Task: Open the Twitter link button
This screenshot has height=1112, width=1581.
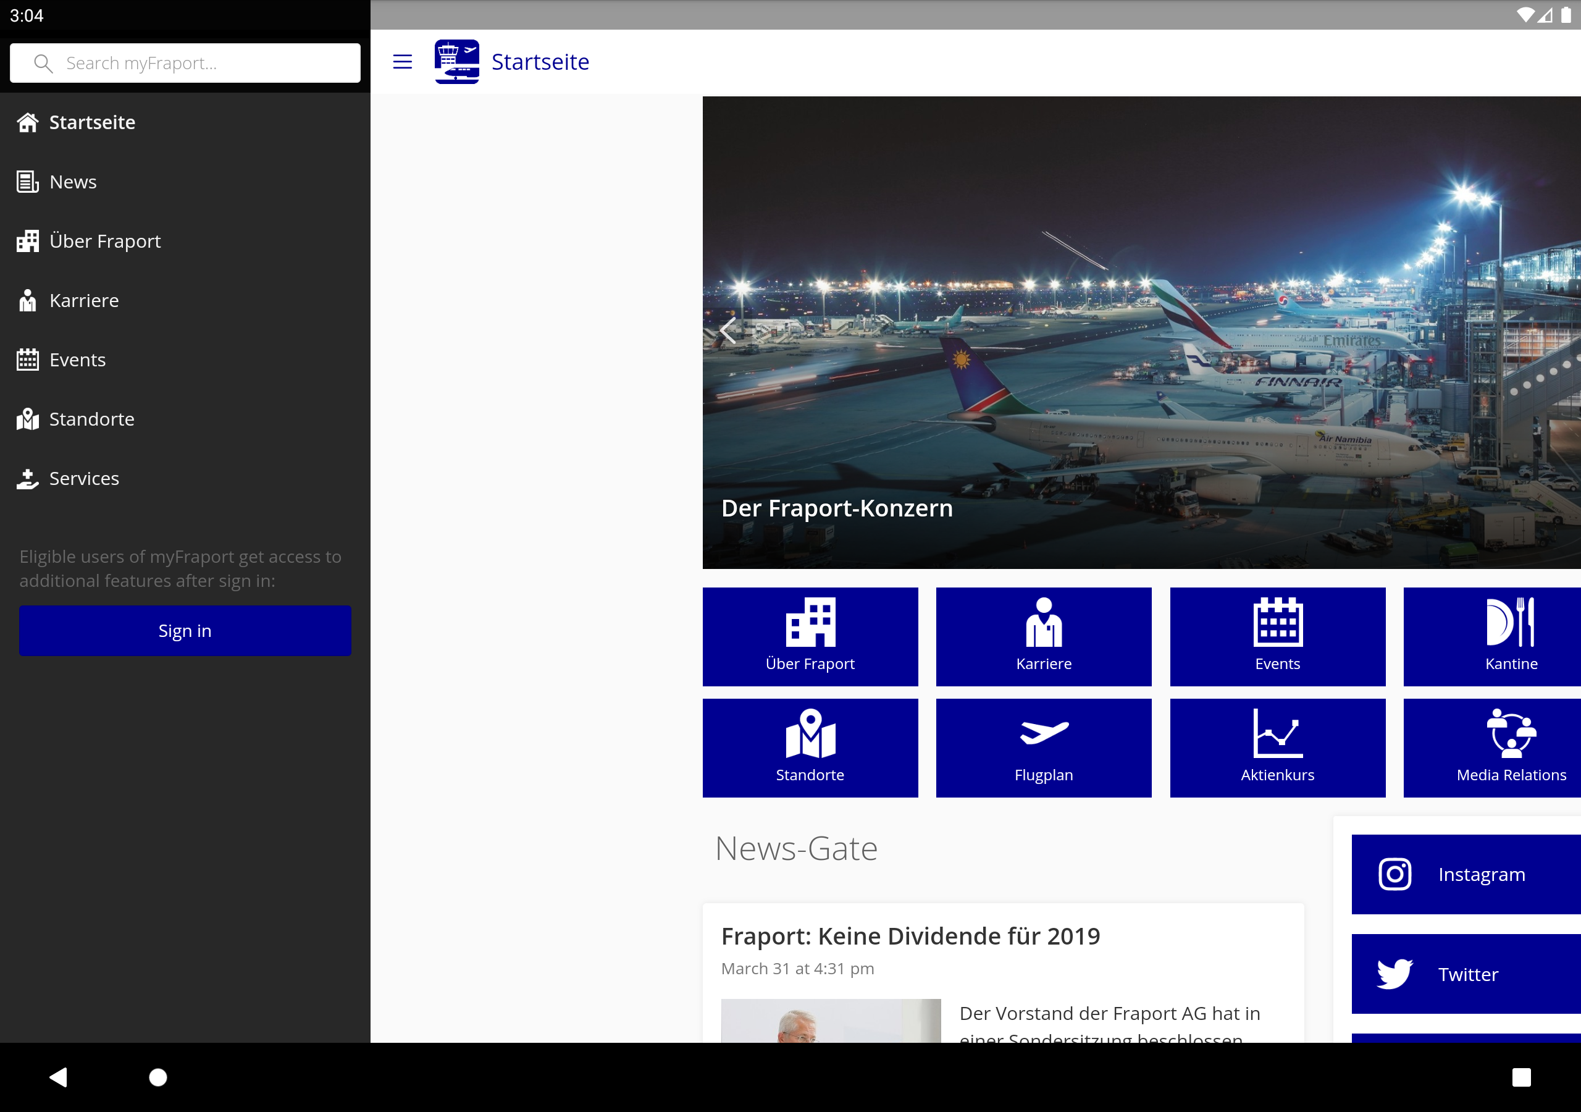Action: (x=1466, y=974)
